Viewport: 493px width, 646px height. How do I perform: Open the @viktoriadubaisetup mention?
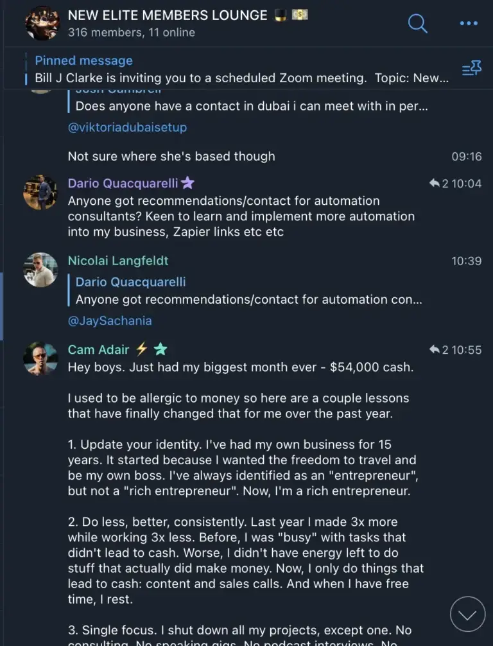point(127,127)
